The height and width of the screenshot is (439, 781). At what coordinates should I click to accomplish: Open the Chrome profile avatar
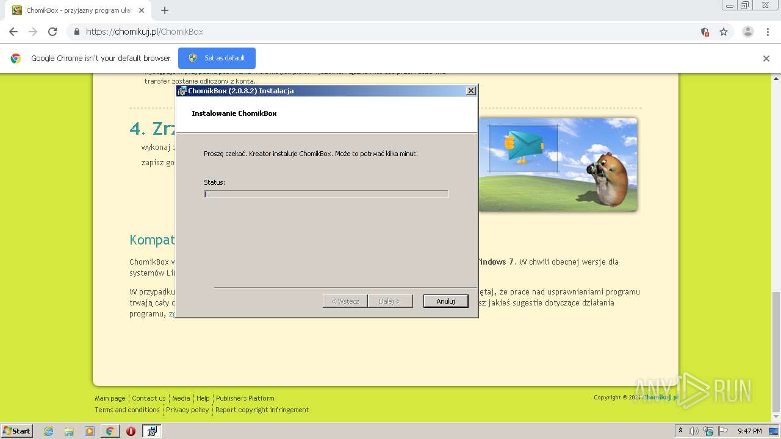point(747,32)
